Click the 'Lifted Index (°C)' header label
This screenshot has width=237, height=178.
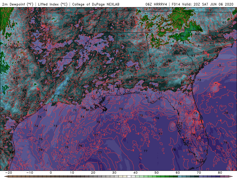coord(53,4)
